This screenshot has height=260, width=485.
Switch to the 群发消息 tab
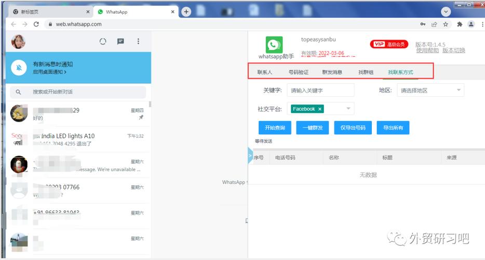tap(332, 72)
